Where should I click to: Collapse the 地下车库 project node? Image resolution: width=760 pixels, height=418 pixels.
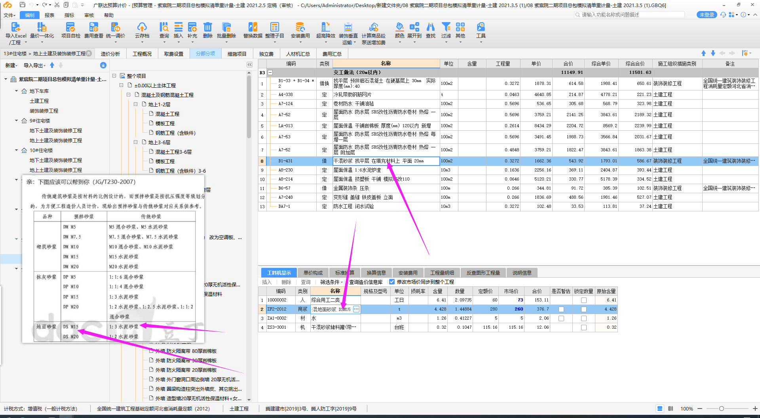(x=17, y=91)
